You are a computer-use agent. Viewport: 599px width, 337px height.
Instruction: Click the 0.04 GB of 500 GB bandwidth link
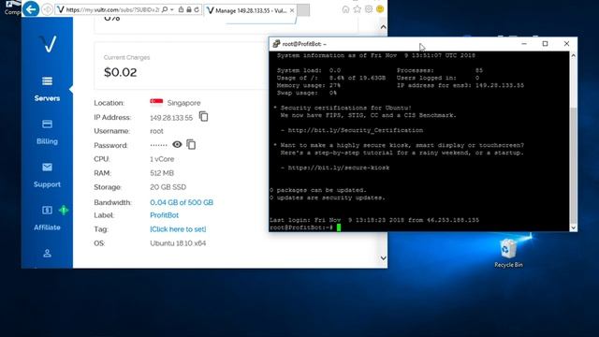click(182, 202)
